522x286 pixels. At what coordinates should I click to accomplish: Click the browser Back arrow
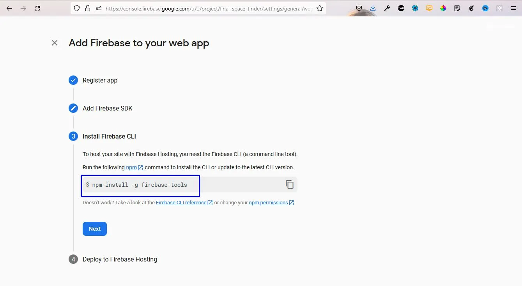click(x=9, y=8)
